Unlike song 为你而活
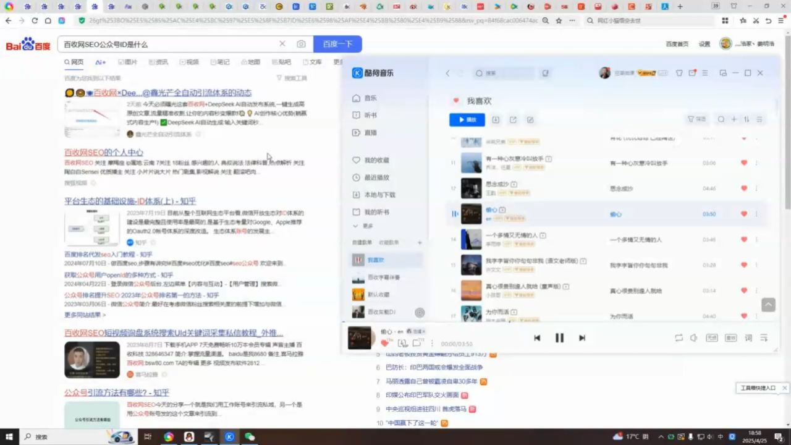Viewport: 791px width, 445px height. point(744,316)
